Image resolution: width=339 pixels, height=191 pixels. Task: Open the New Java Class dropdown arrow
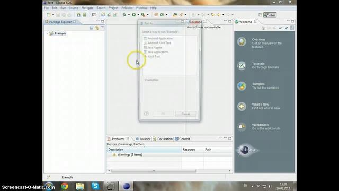tap(166, 15)
